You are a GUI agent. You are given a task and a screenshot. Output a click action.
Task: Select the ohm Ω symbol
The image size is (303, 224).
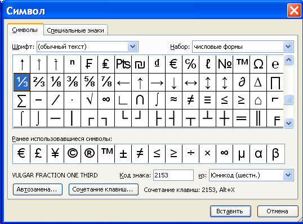tap(258, 64)
